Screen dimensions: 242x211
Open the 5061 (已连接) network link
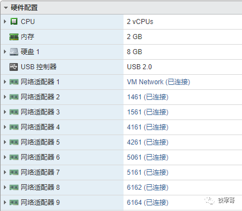(148, 157)
